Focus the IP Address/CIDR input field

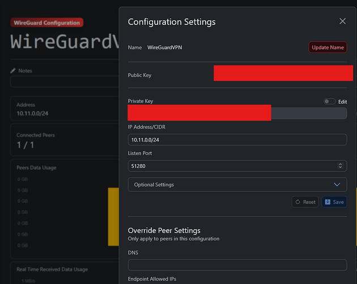click(x=237, y=140)
